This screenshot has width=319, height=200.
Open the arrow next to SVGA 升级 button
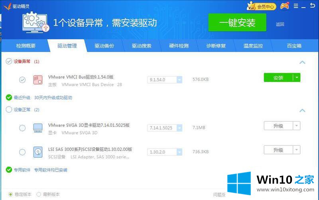click(297, 126)
